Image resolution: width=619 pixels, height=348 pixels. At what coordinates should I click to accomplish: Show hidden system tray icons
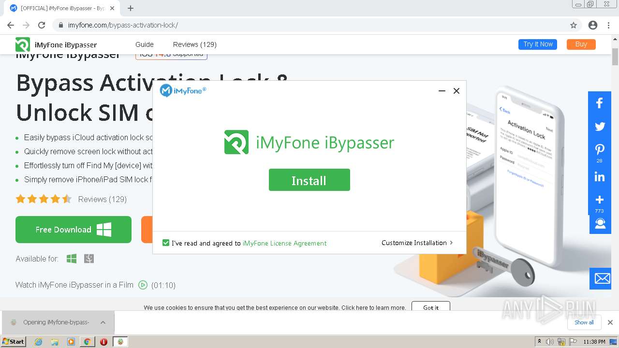pyautogui.click(x=539, y=342)
